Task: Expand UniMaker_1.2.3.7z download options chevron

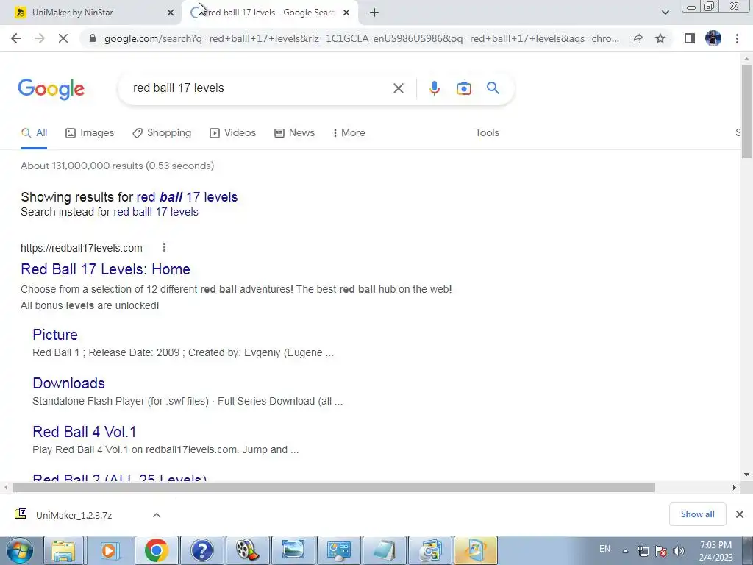Action: 156,515
